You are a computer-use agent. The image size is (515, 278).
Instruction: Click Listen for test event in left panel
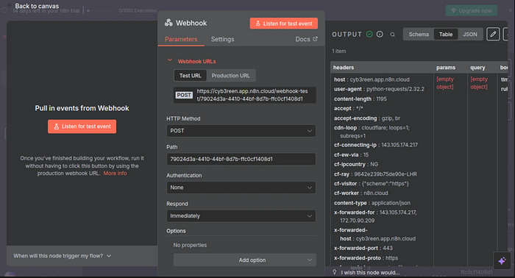pyautogui.click(x=82, y=126)
